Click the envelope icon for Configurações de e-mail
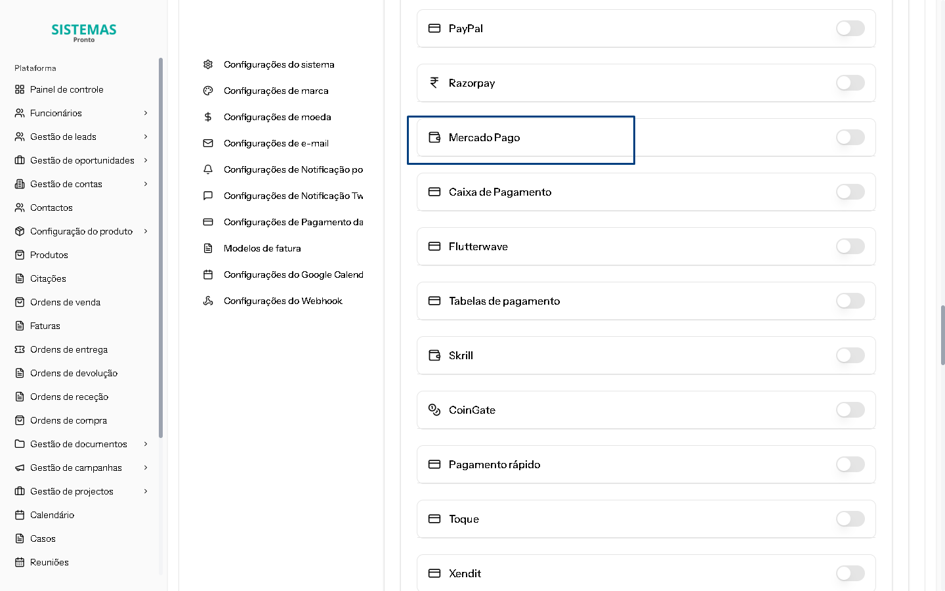The image size is (945, 591). click(208, 143)
